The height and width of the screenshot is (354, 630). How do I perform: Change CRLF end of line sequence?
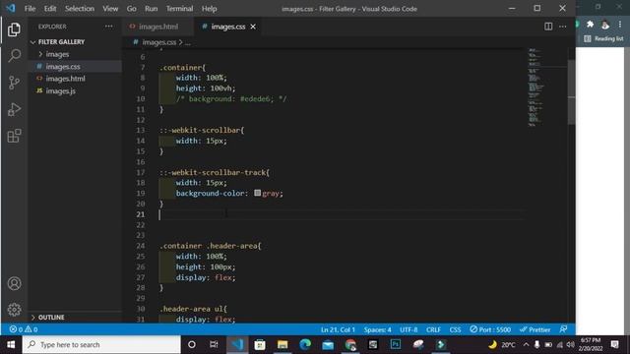433,329
